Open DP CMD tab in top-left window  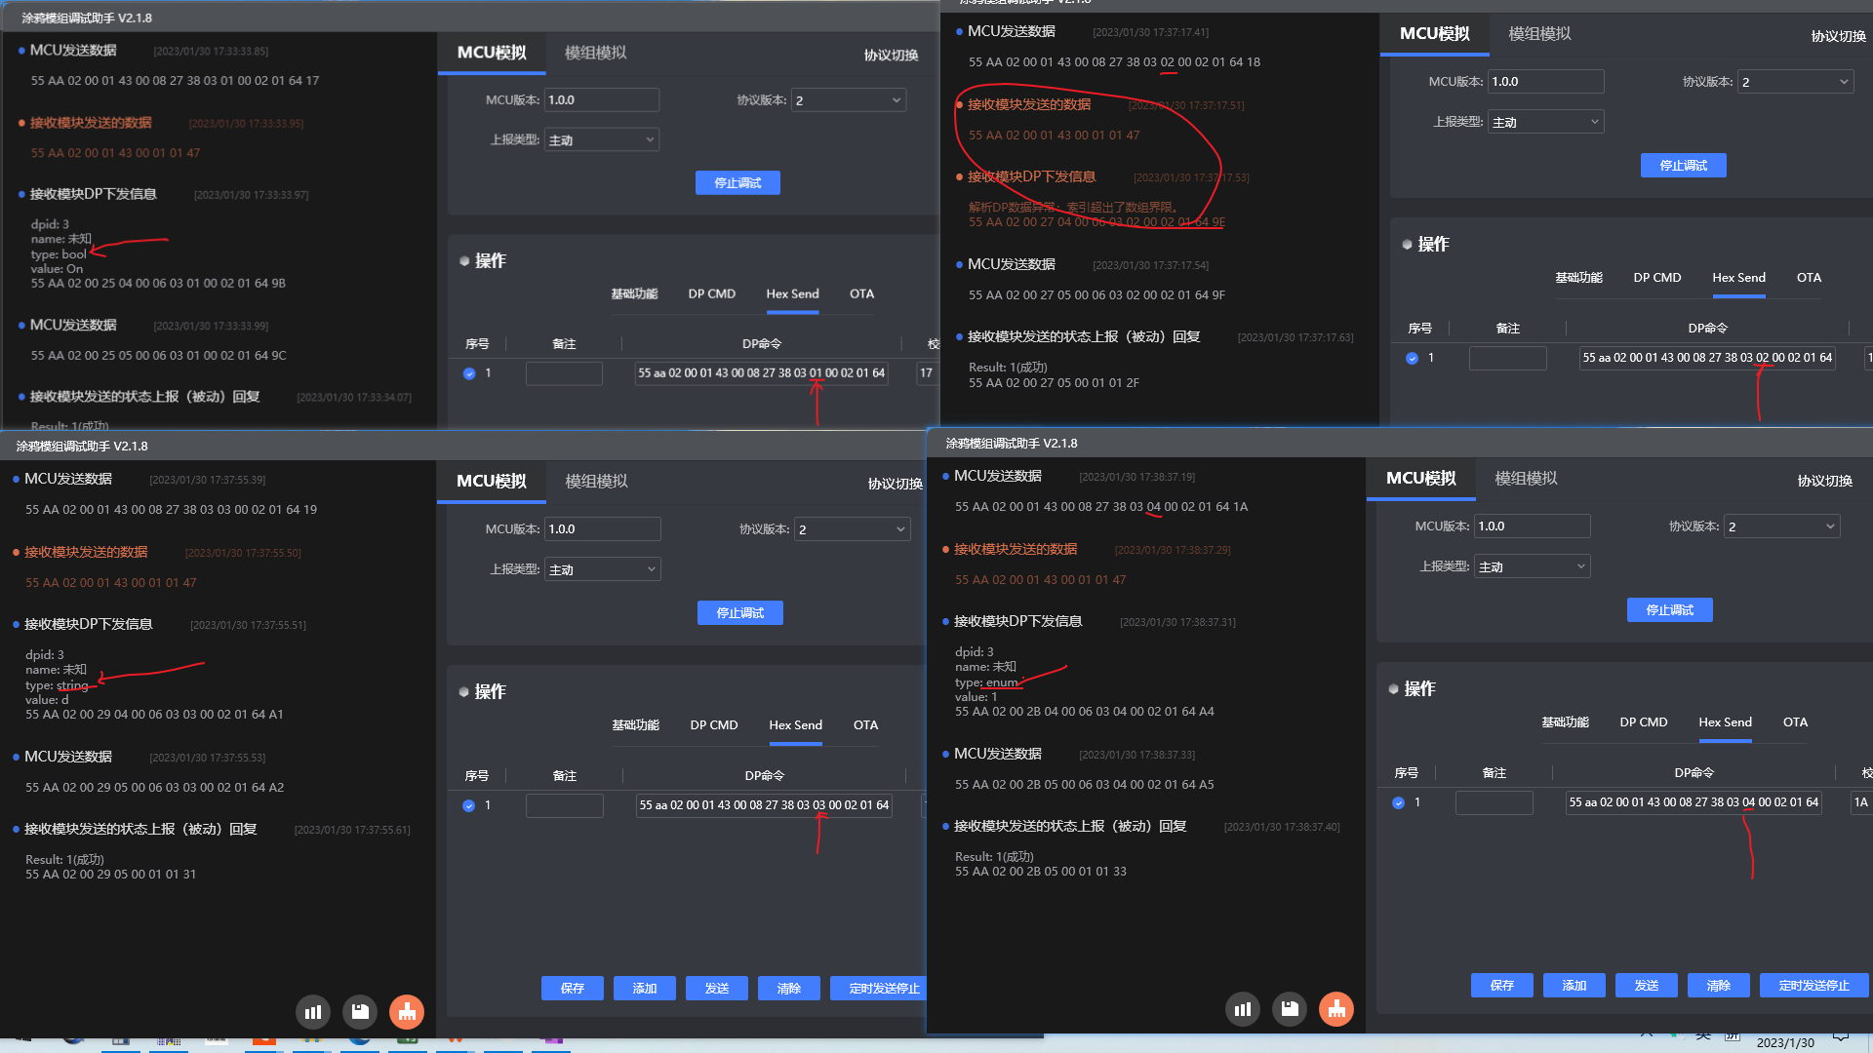[711, 293]
